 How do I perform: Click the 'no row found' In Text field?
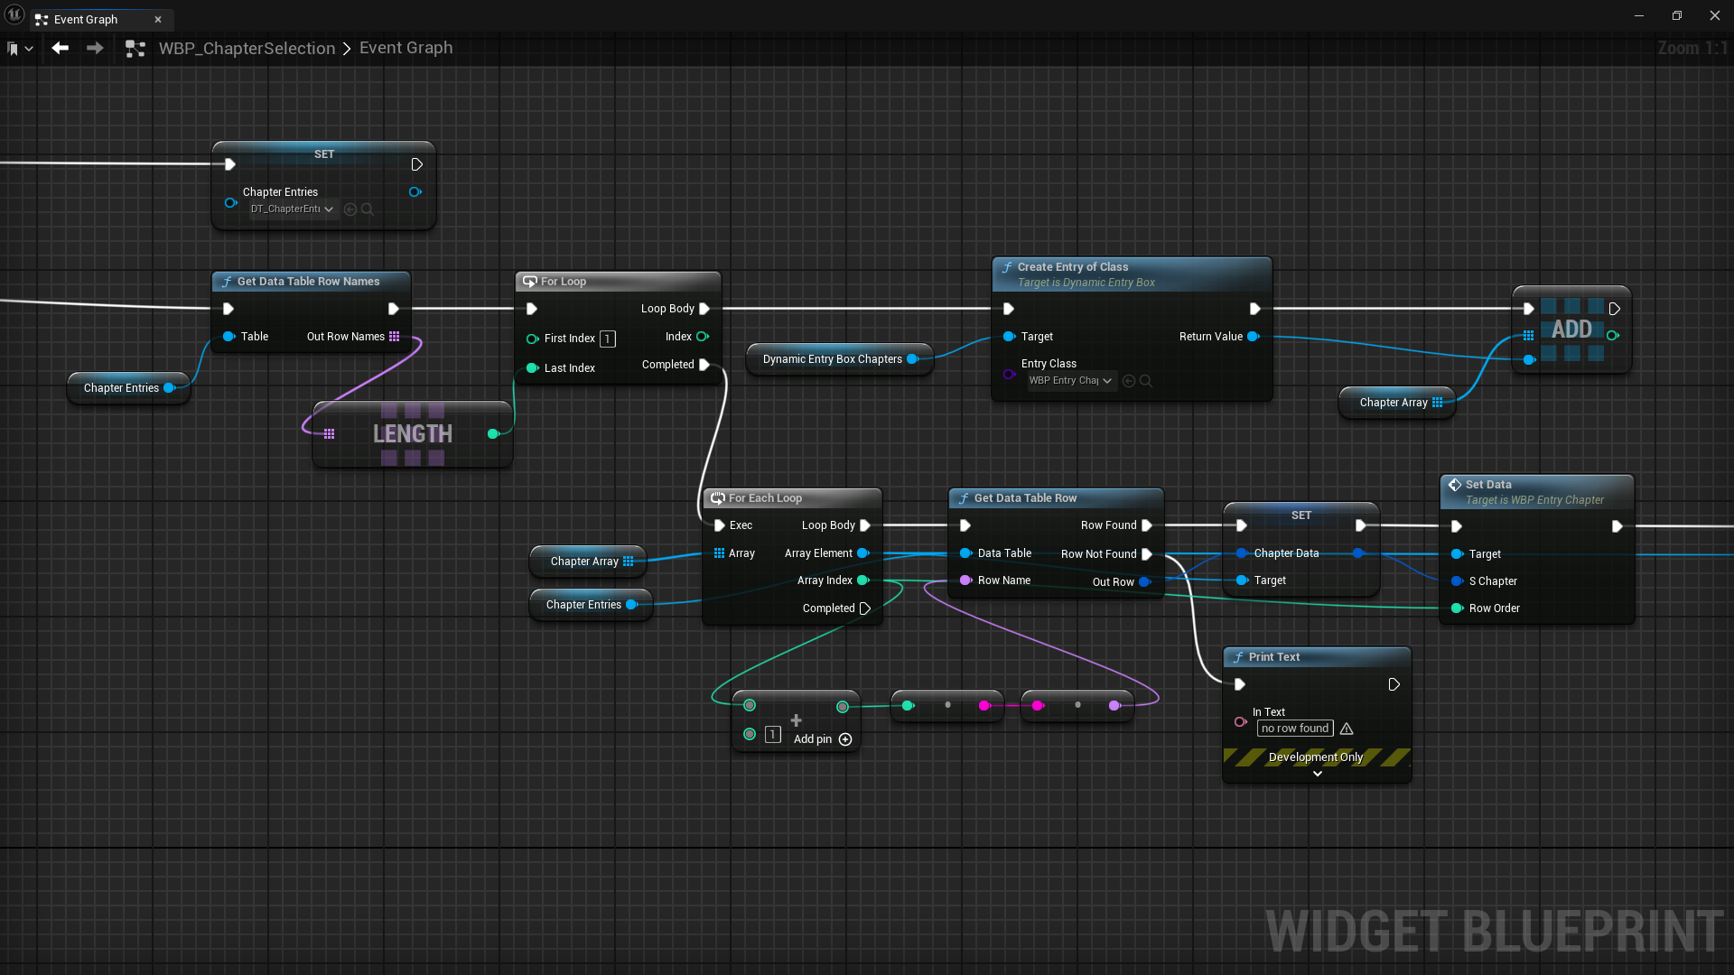[x=1294, y=729]
